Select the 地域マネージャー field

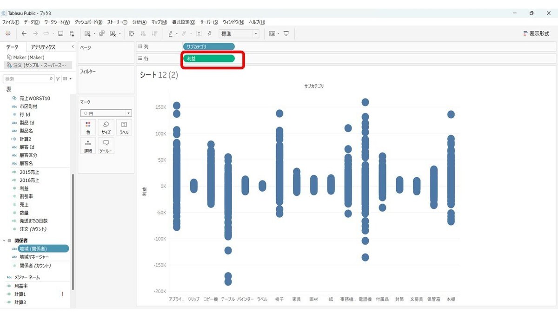pos(34,257)
